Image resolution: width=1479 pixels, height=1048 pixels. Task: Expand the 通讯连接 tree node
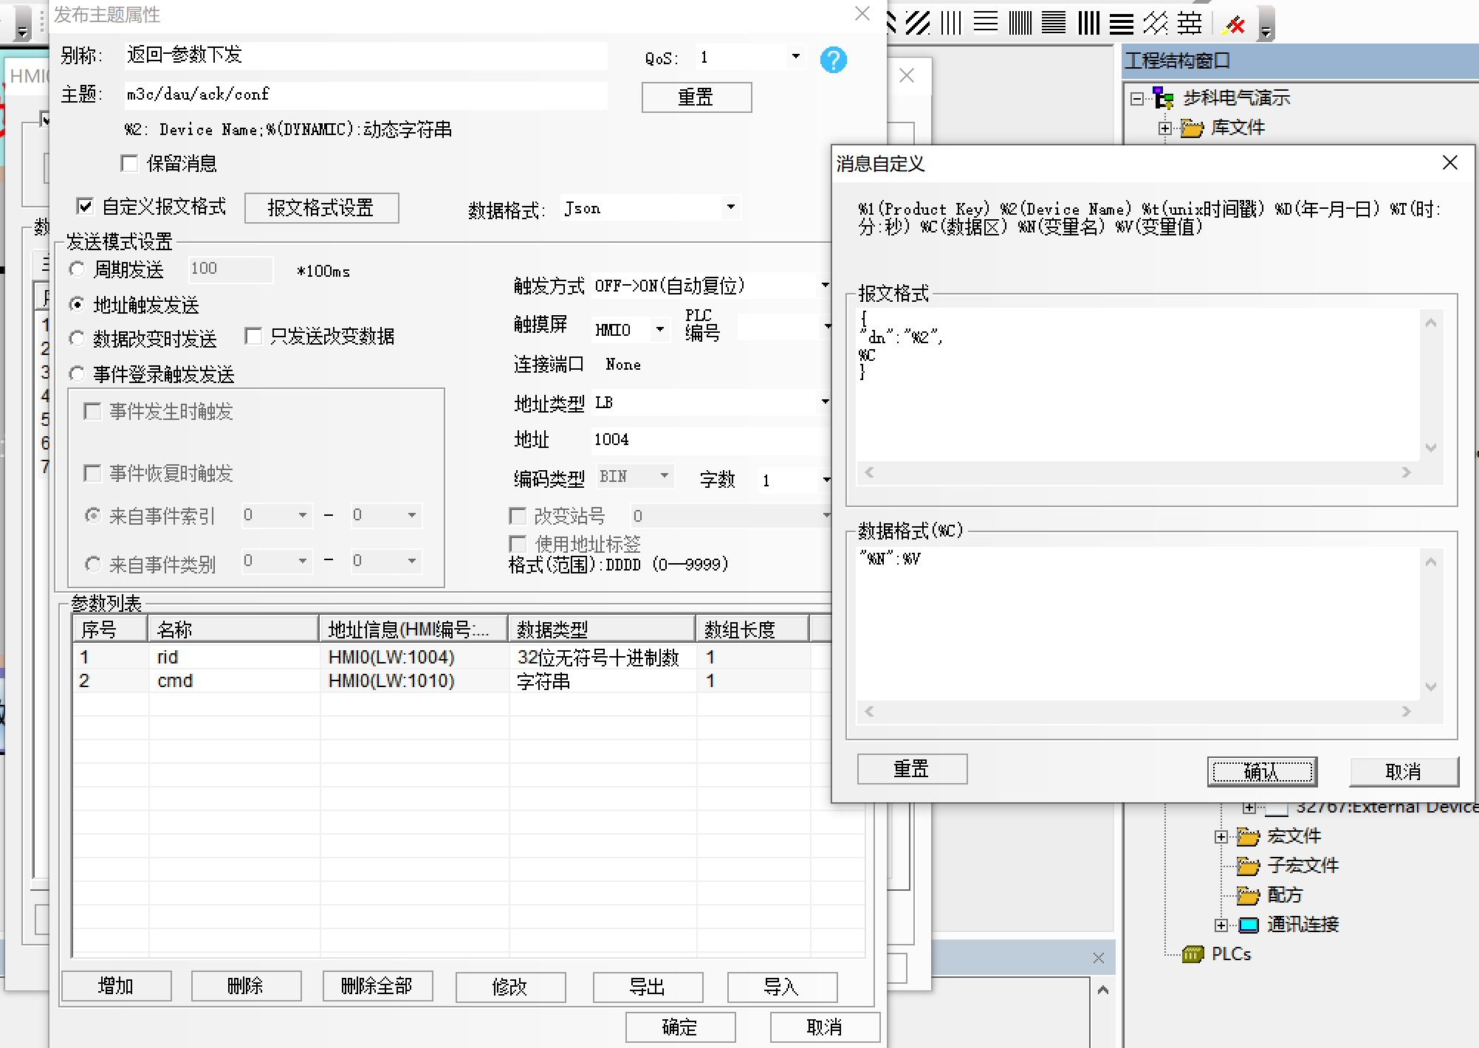coord(1221,925)
